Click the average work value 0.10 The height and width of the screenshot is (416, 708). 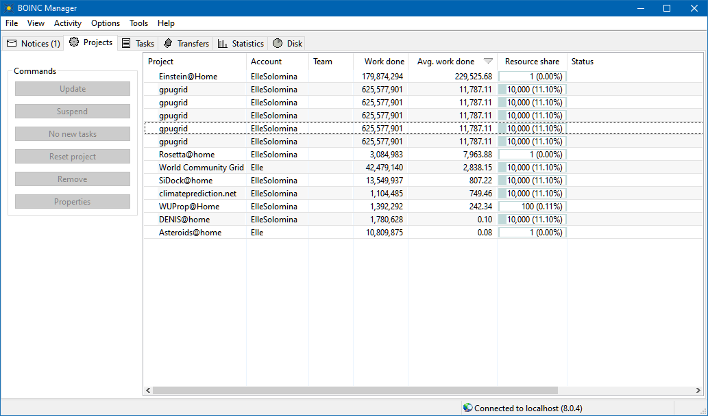point(485,220)
